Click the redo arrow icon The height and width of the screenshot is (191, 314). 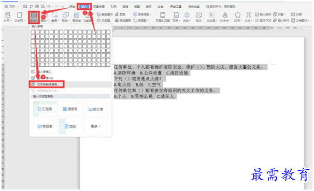(x=56, y=7)
